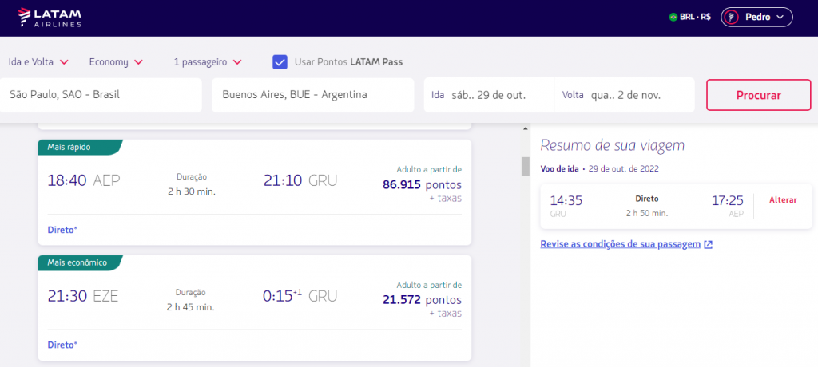Select the Ida departure date field
The width and height of the screenshot is (818, 367).
[488, 95]
